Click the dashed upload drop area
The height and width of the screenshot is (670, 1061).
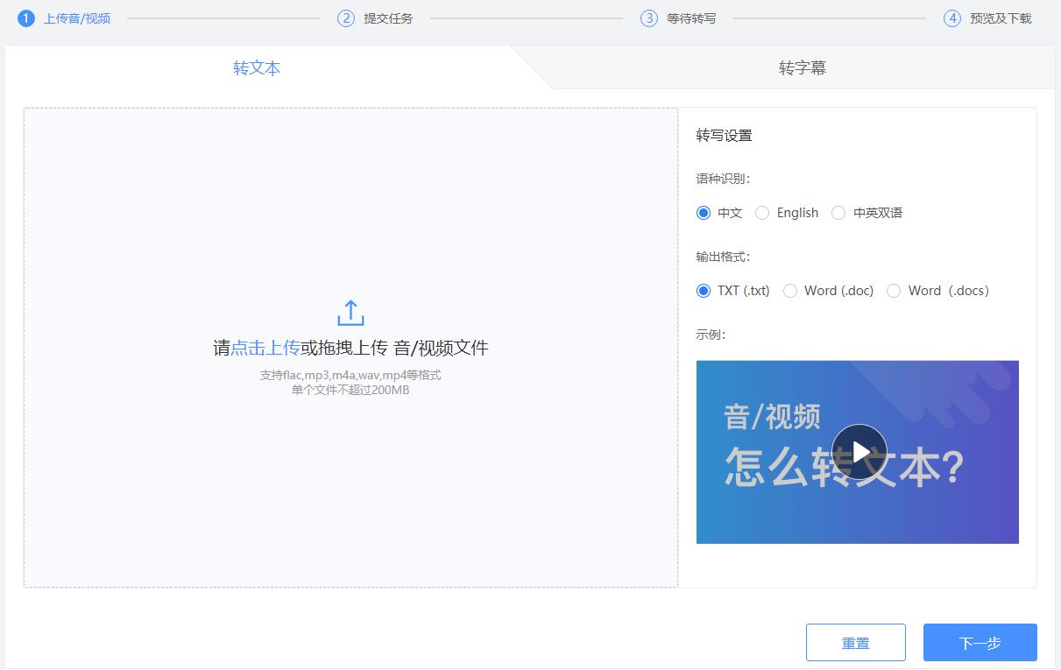[350, 348]
